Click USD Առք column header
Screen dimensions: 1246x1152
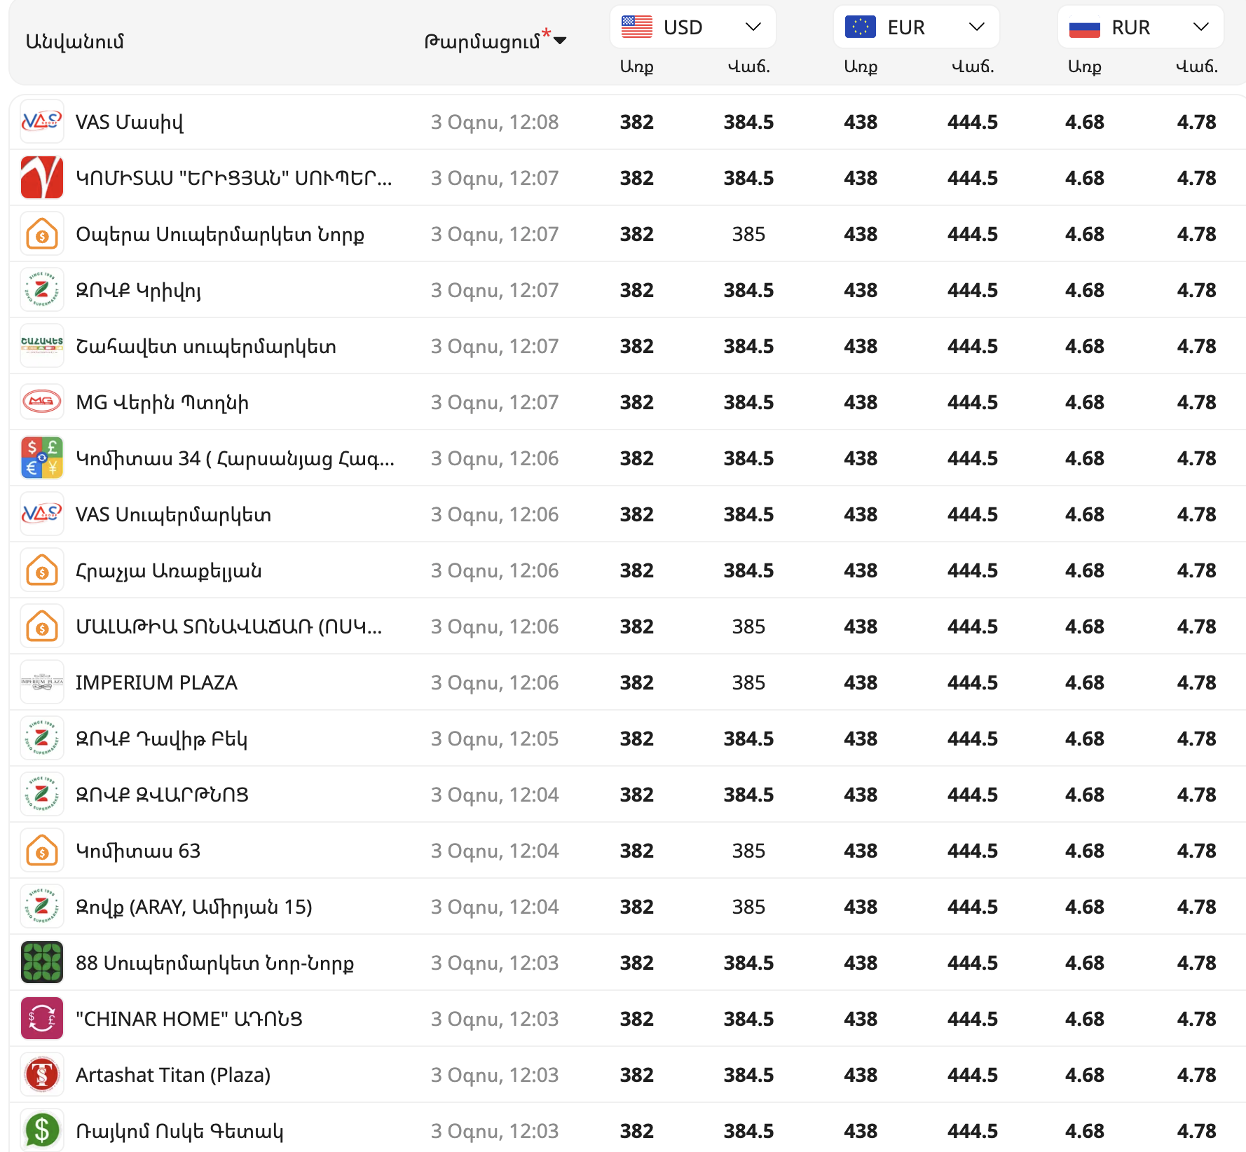click(636, 67)
